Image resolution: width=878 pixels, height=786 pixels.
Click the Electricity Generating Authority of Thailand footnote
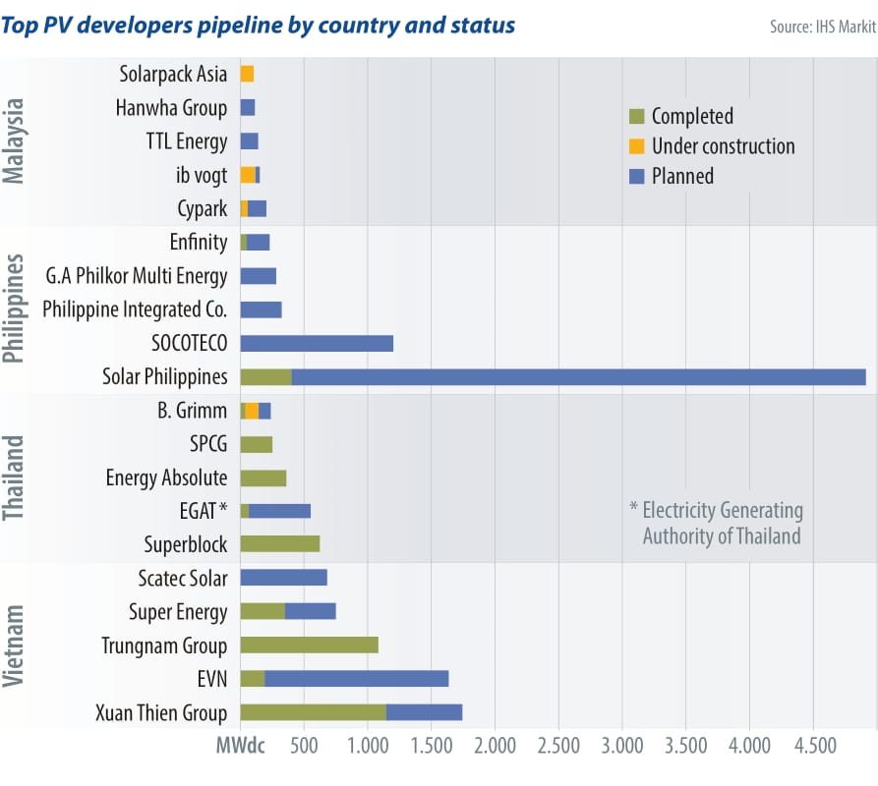point(716,524)
